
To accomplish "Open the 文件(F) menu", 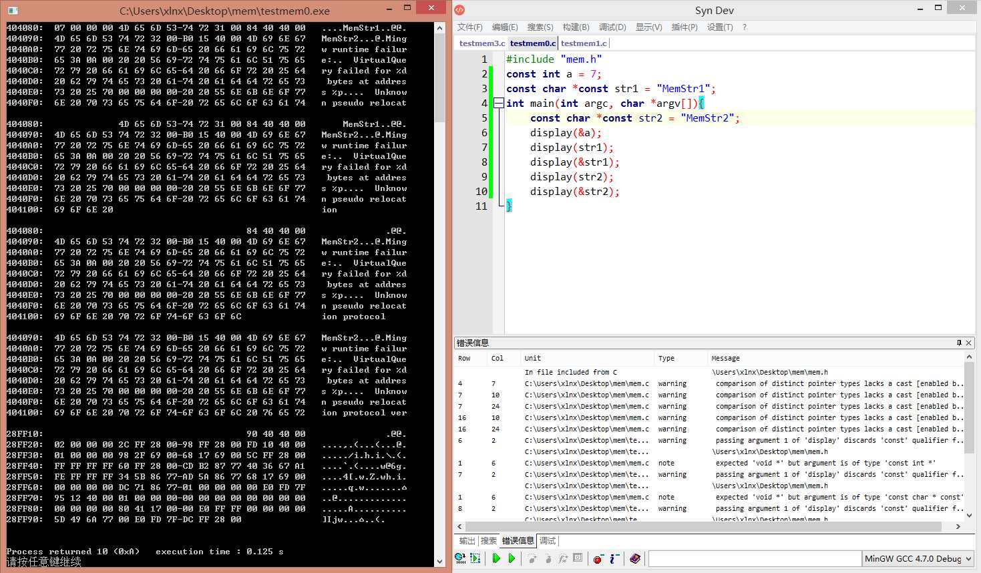I will coord(469,27).
